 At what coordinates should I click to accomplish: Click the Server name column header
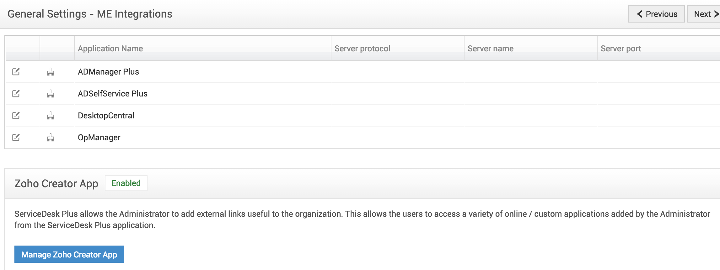coord(491,49)
